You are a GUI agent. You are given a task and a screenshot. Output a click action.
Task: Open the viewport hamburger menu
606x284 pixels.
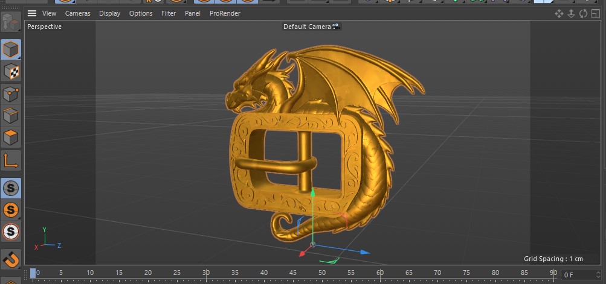(x=32, y=13)
